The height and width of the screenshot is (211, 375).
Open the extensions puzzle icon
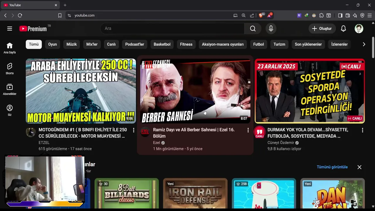tap(321, 15)
